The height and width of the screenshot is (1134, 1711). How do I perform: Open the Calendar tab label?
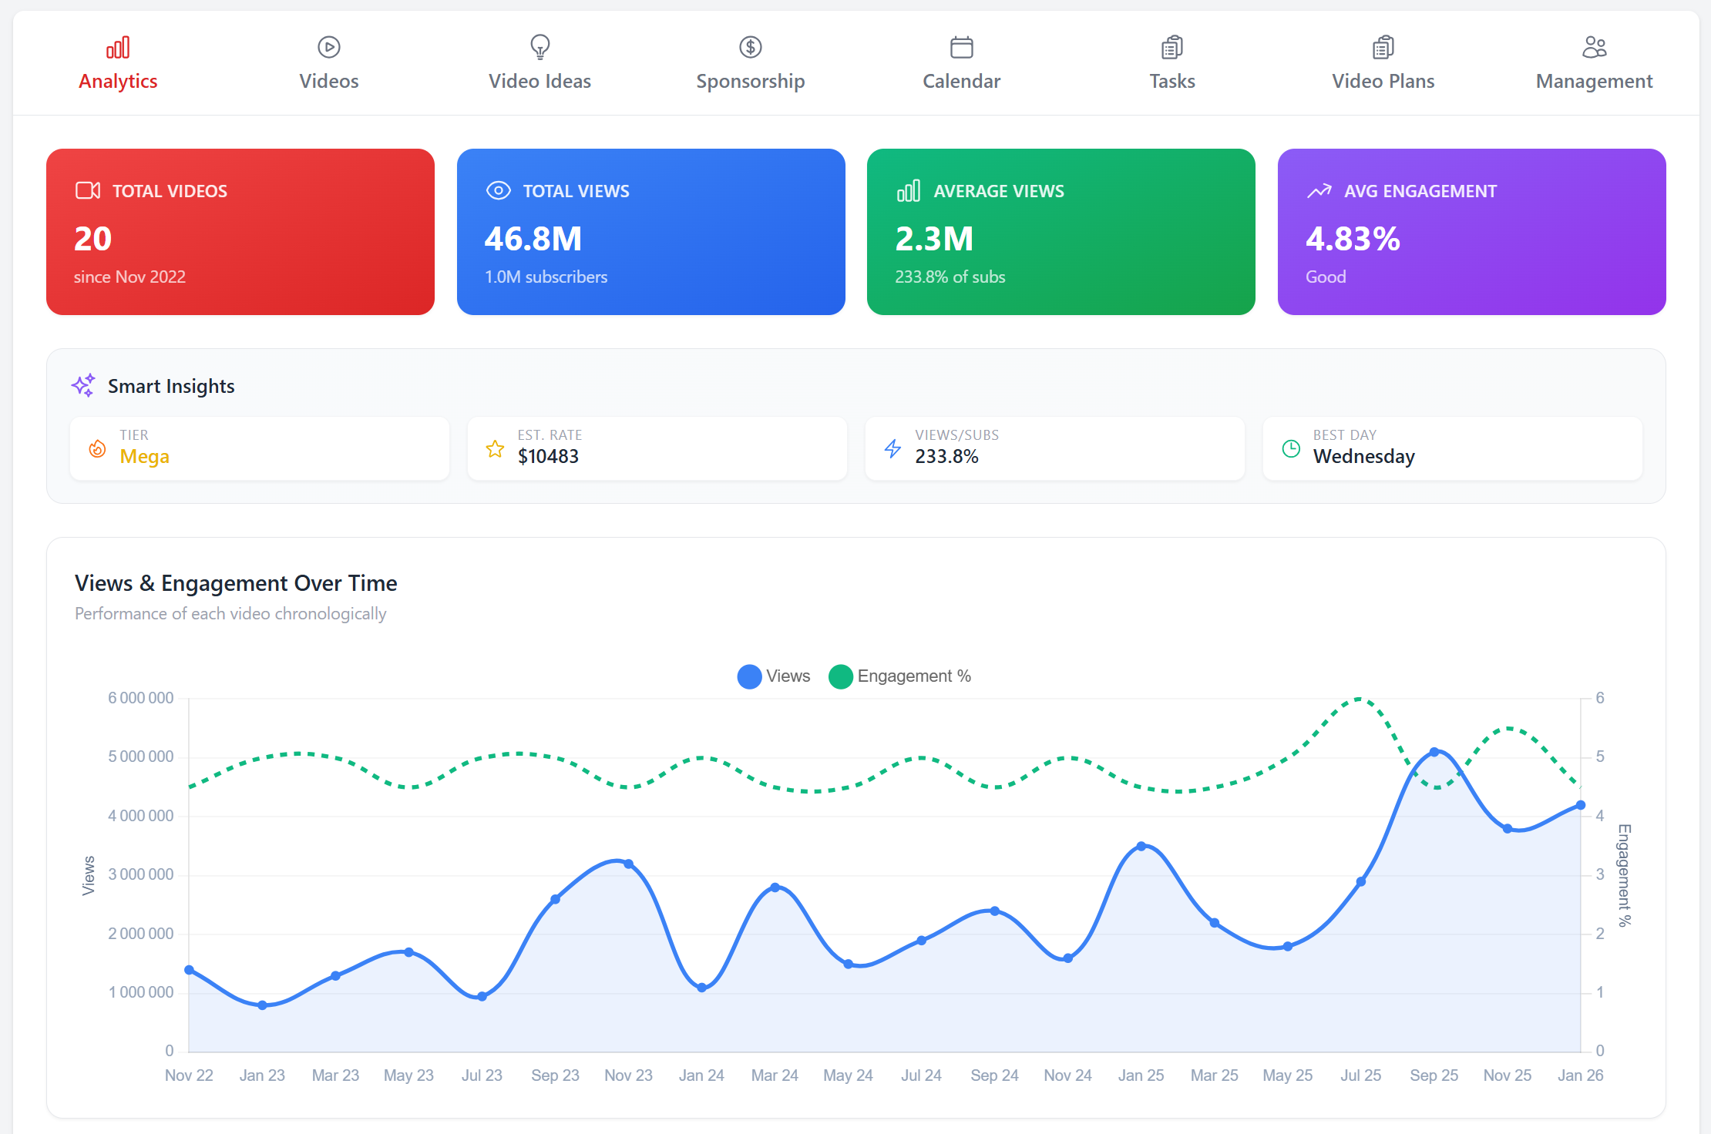point(962,81)
